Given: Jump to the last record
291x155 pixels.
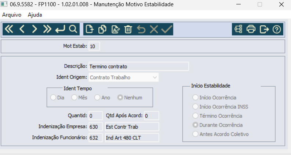Looking at the screenshot, I should (47, 29).
